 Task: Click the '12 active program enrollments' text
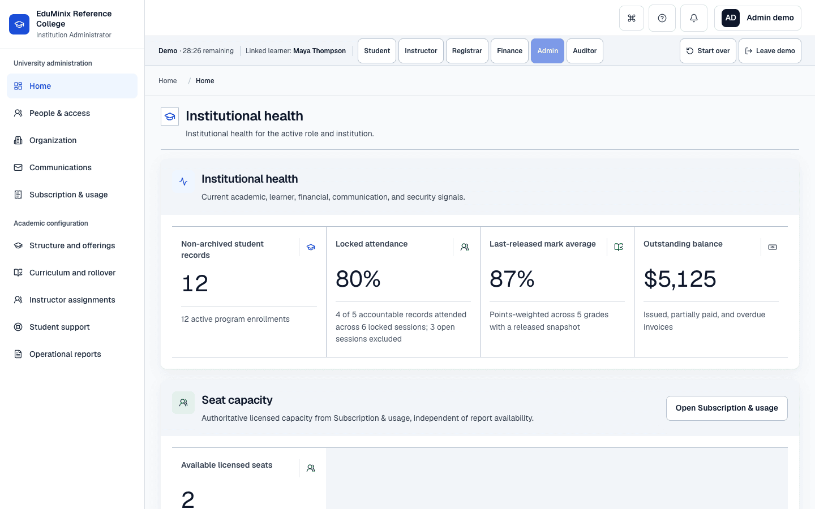coord(235,319)
